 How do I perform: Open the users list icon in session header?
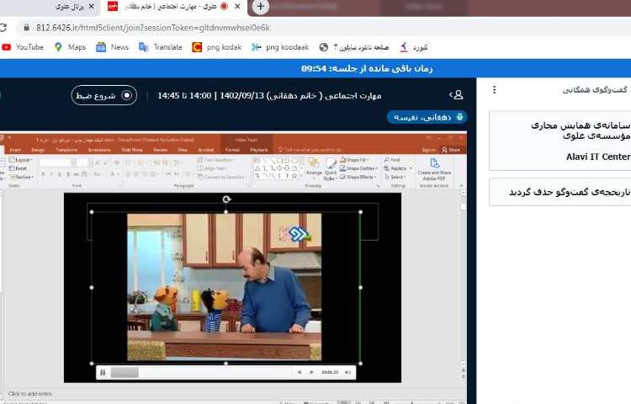click(456, 95)
